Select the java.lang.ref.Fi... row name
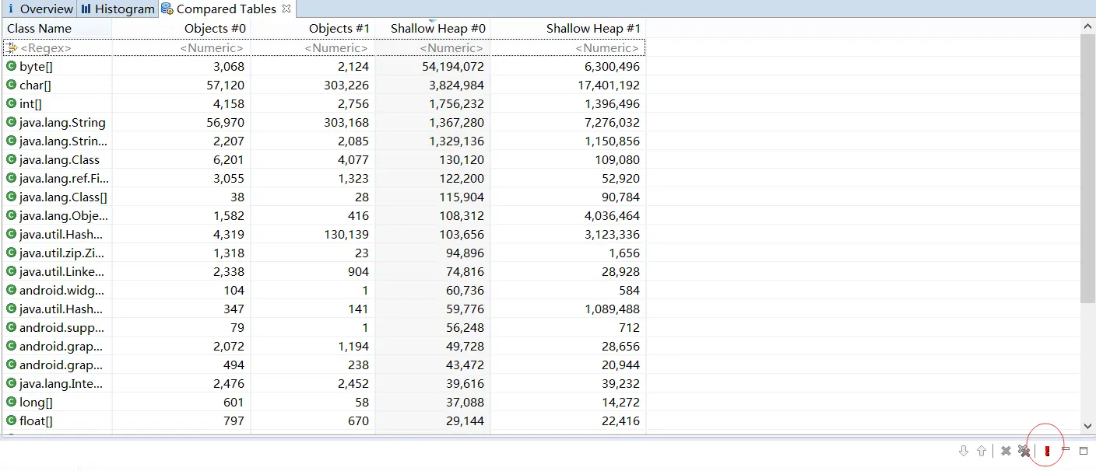This screenshot has width=1096, height=471. tap(64, 178)
